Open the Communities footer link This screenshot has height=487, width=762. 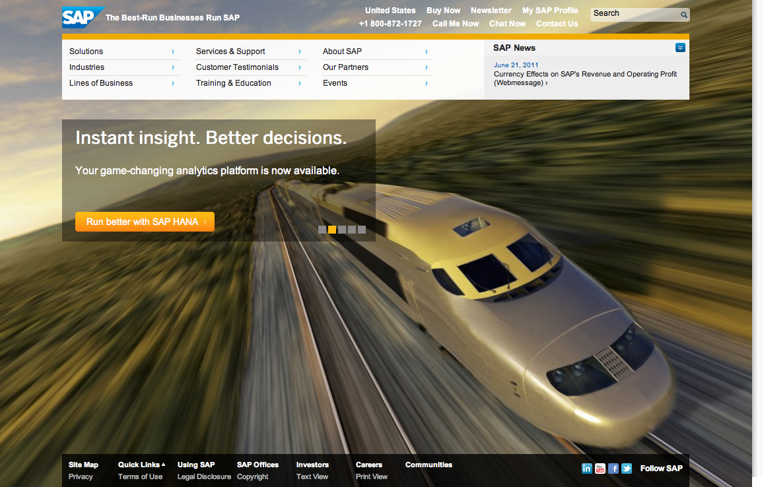[429, 465]
